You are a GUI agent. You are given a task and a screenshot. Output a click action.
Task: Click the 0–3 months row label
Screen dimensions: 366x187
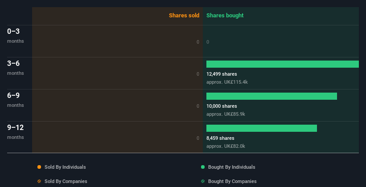[16, 36]
